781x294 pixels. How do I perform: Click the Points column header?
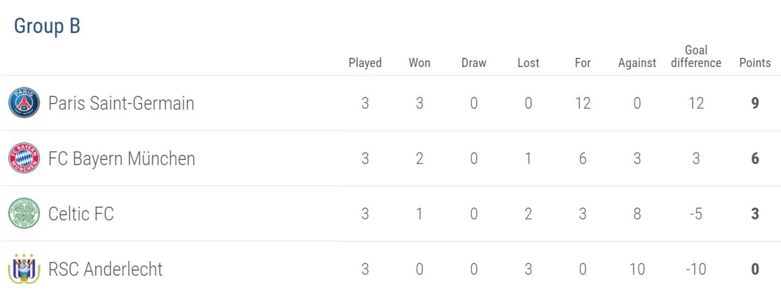(755, 63)
